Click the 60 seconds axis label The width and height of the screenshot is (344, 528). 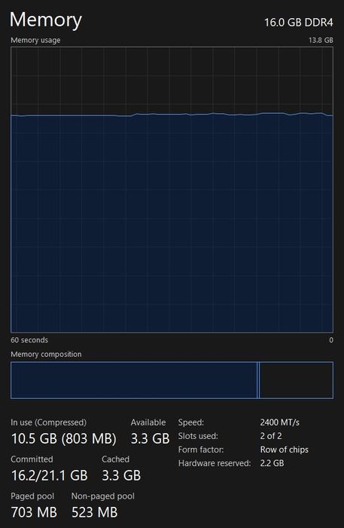coord(29,340)
